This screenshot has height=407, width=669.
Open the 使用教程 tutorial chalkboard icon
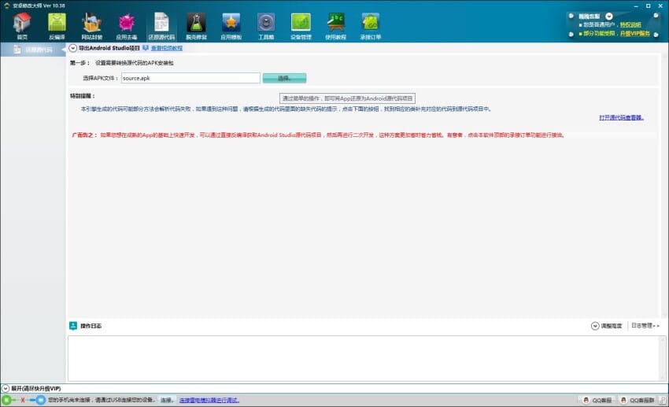335,24
